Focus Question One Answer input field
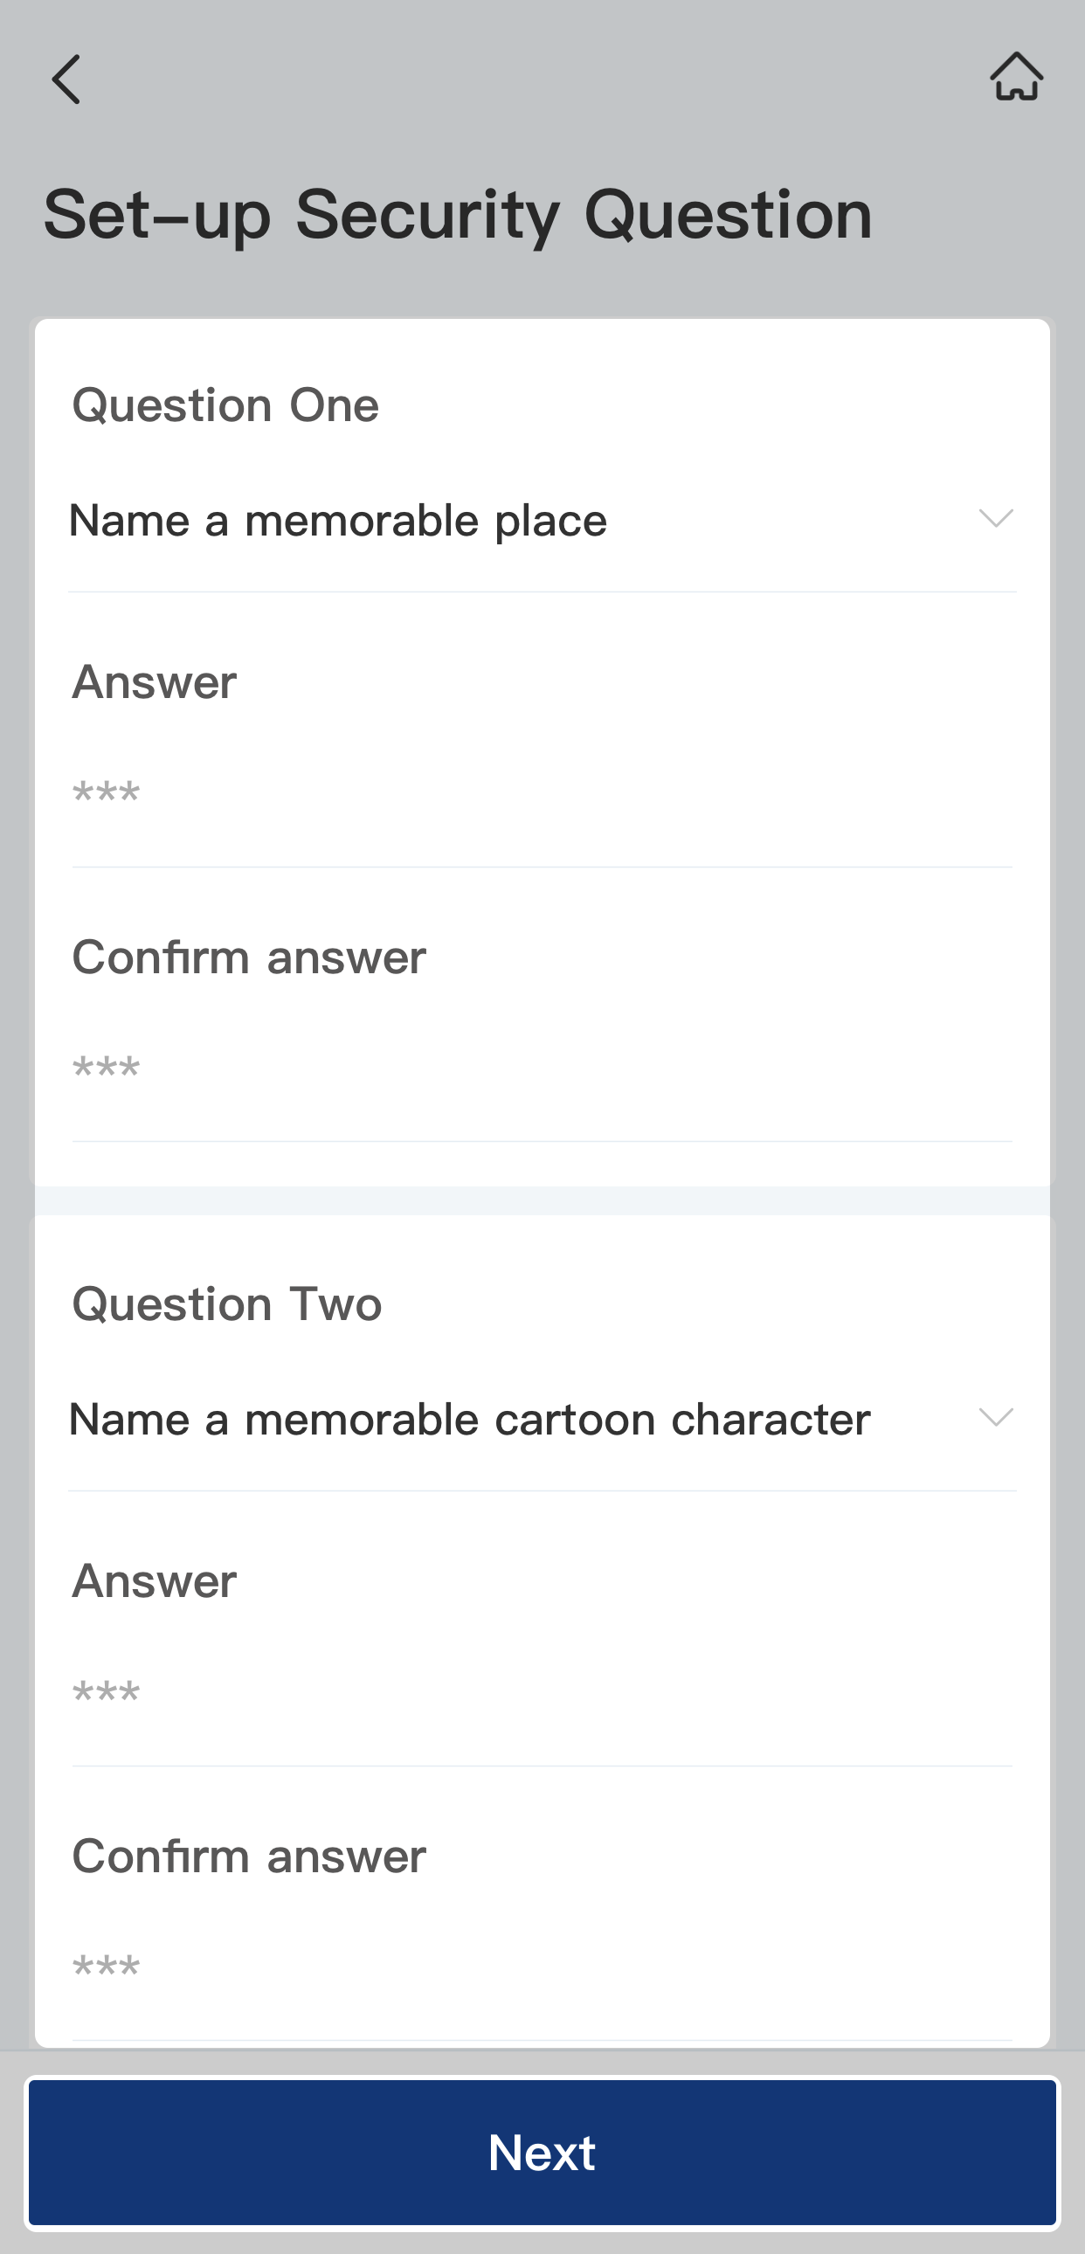This screenshot has width=1085, height=2254. click(x=541, y=794)
